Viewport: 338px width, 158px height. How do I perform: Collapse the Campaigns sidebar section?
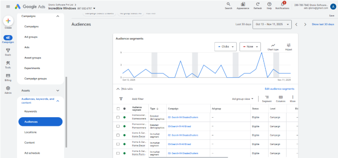point(58,16)
